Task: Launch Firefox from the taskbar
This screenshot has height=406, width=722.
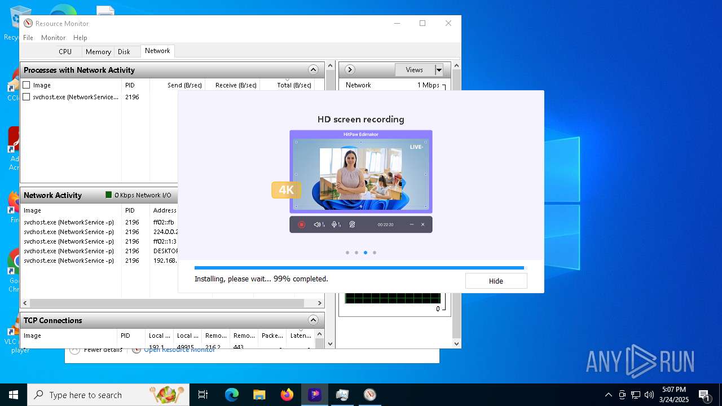Action: [x=287, y=395]
